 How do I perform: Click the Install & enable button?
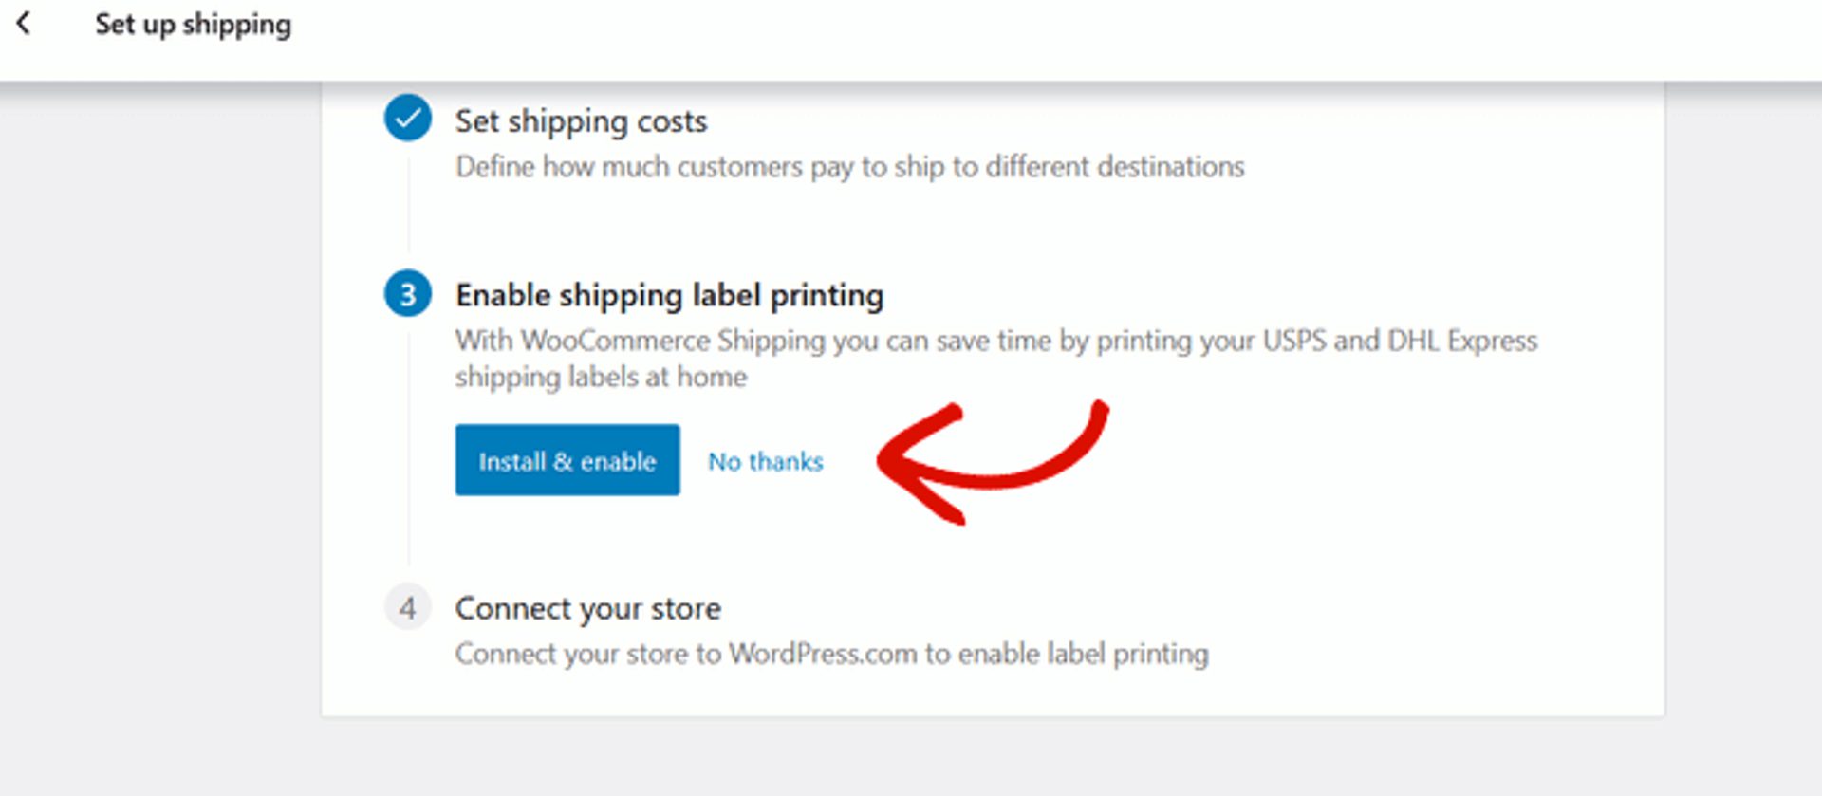click(567, 460)
